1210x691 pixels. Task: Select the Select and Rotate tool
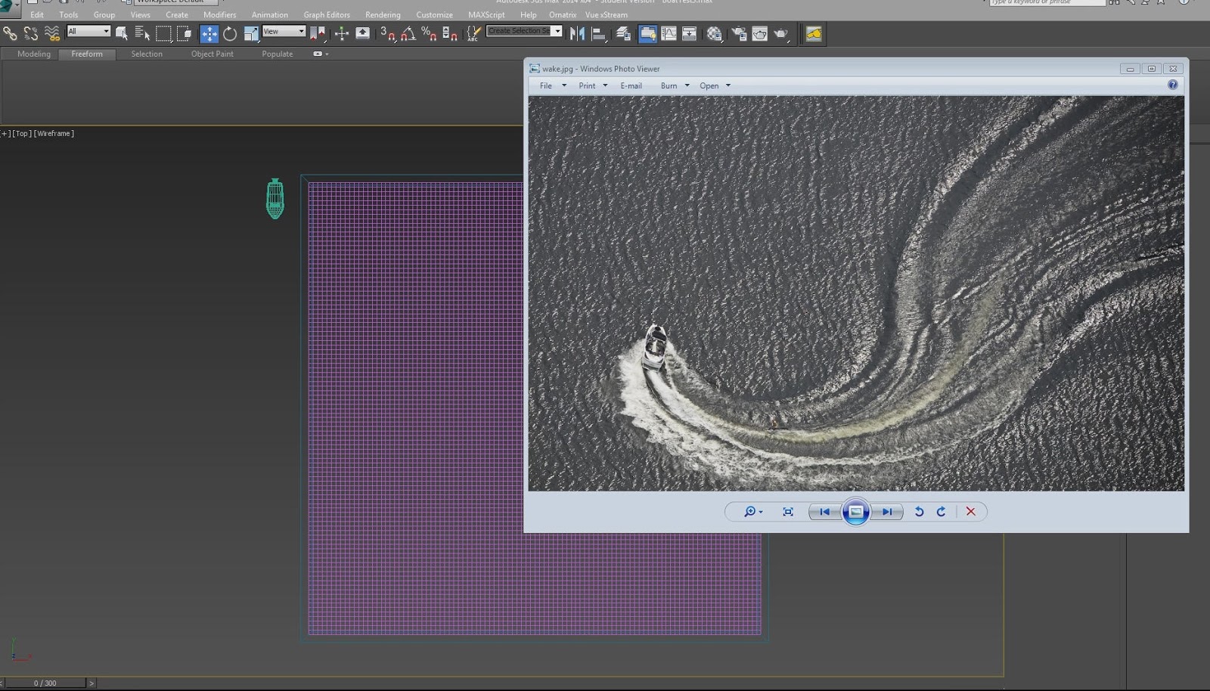pos(230,33)
